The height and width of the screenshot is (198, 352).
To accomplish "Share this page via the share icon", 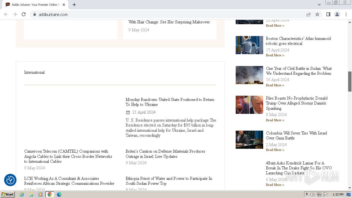I will point(309,14).
